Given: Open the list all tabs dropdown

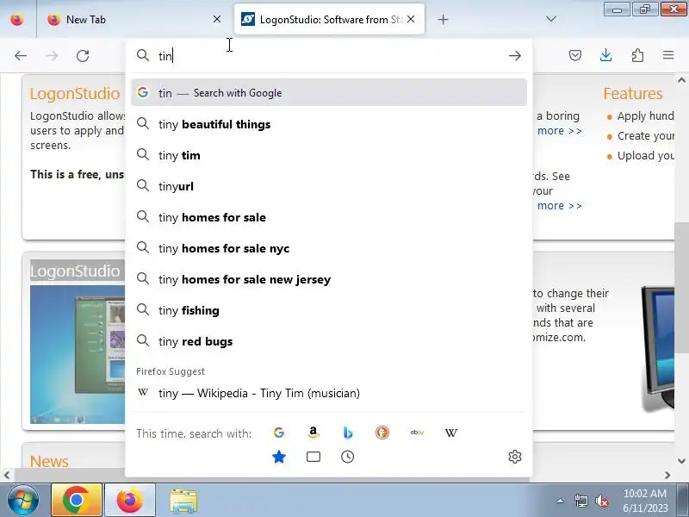Looking at the screenshot, I should coord(551,19).
